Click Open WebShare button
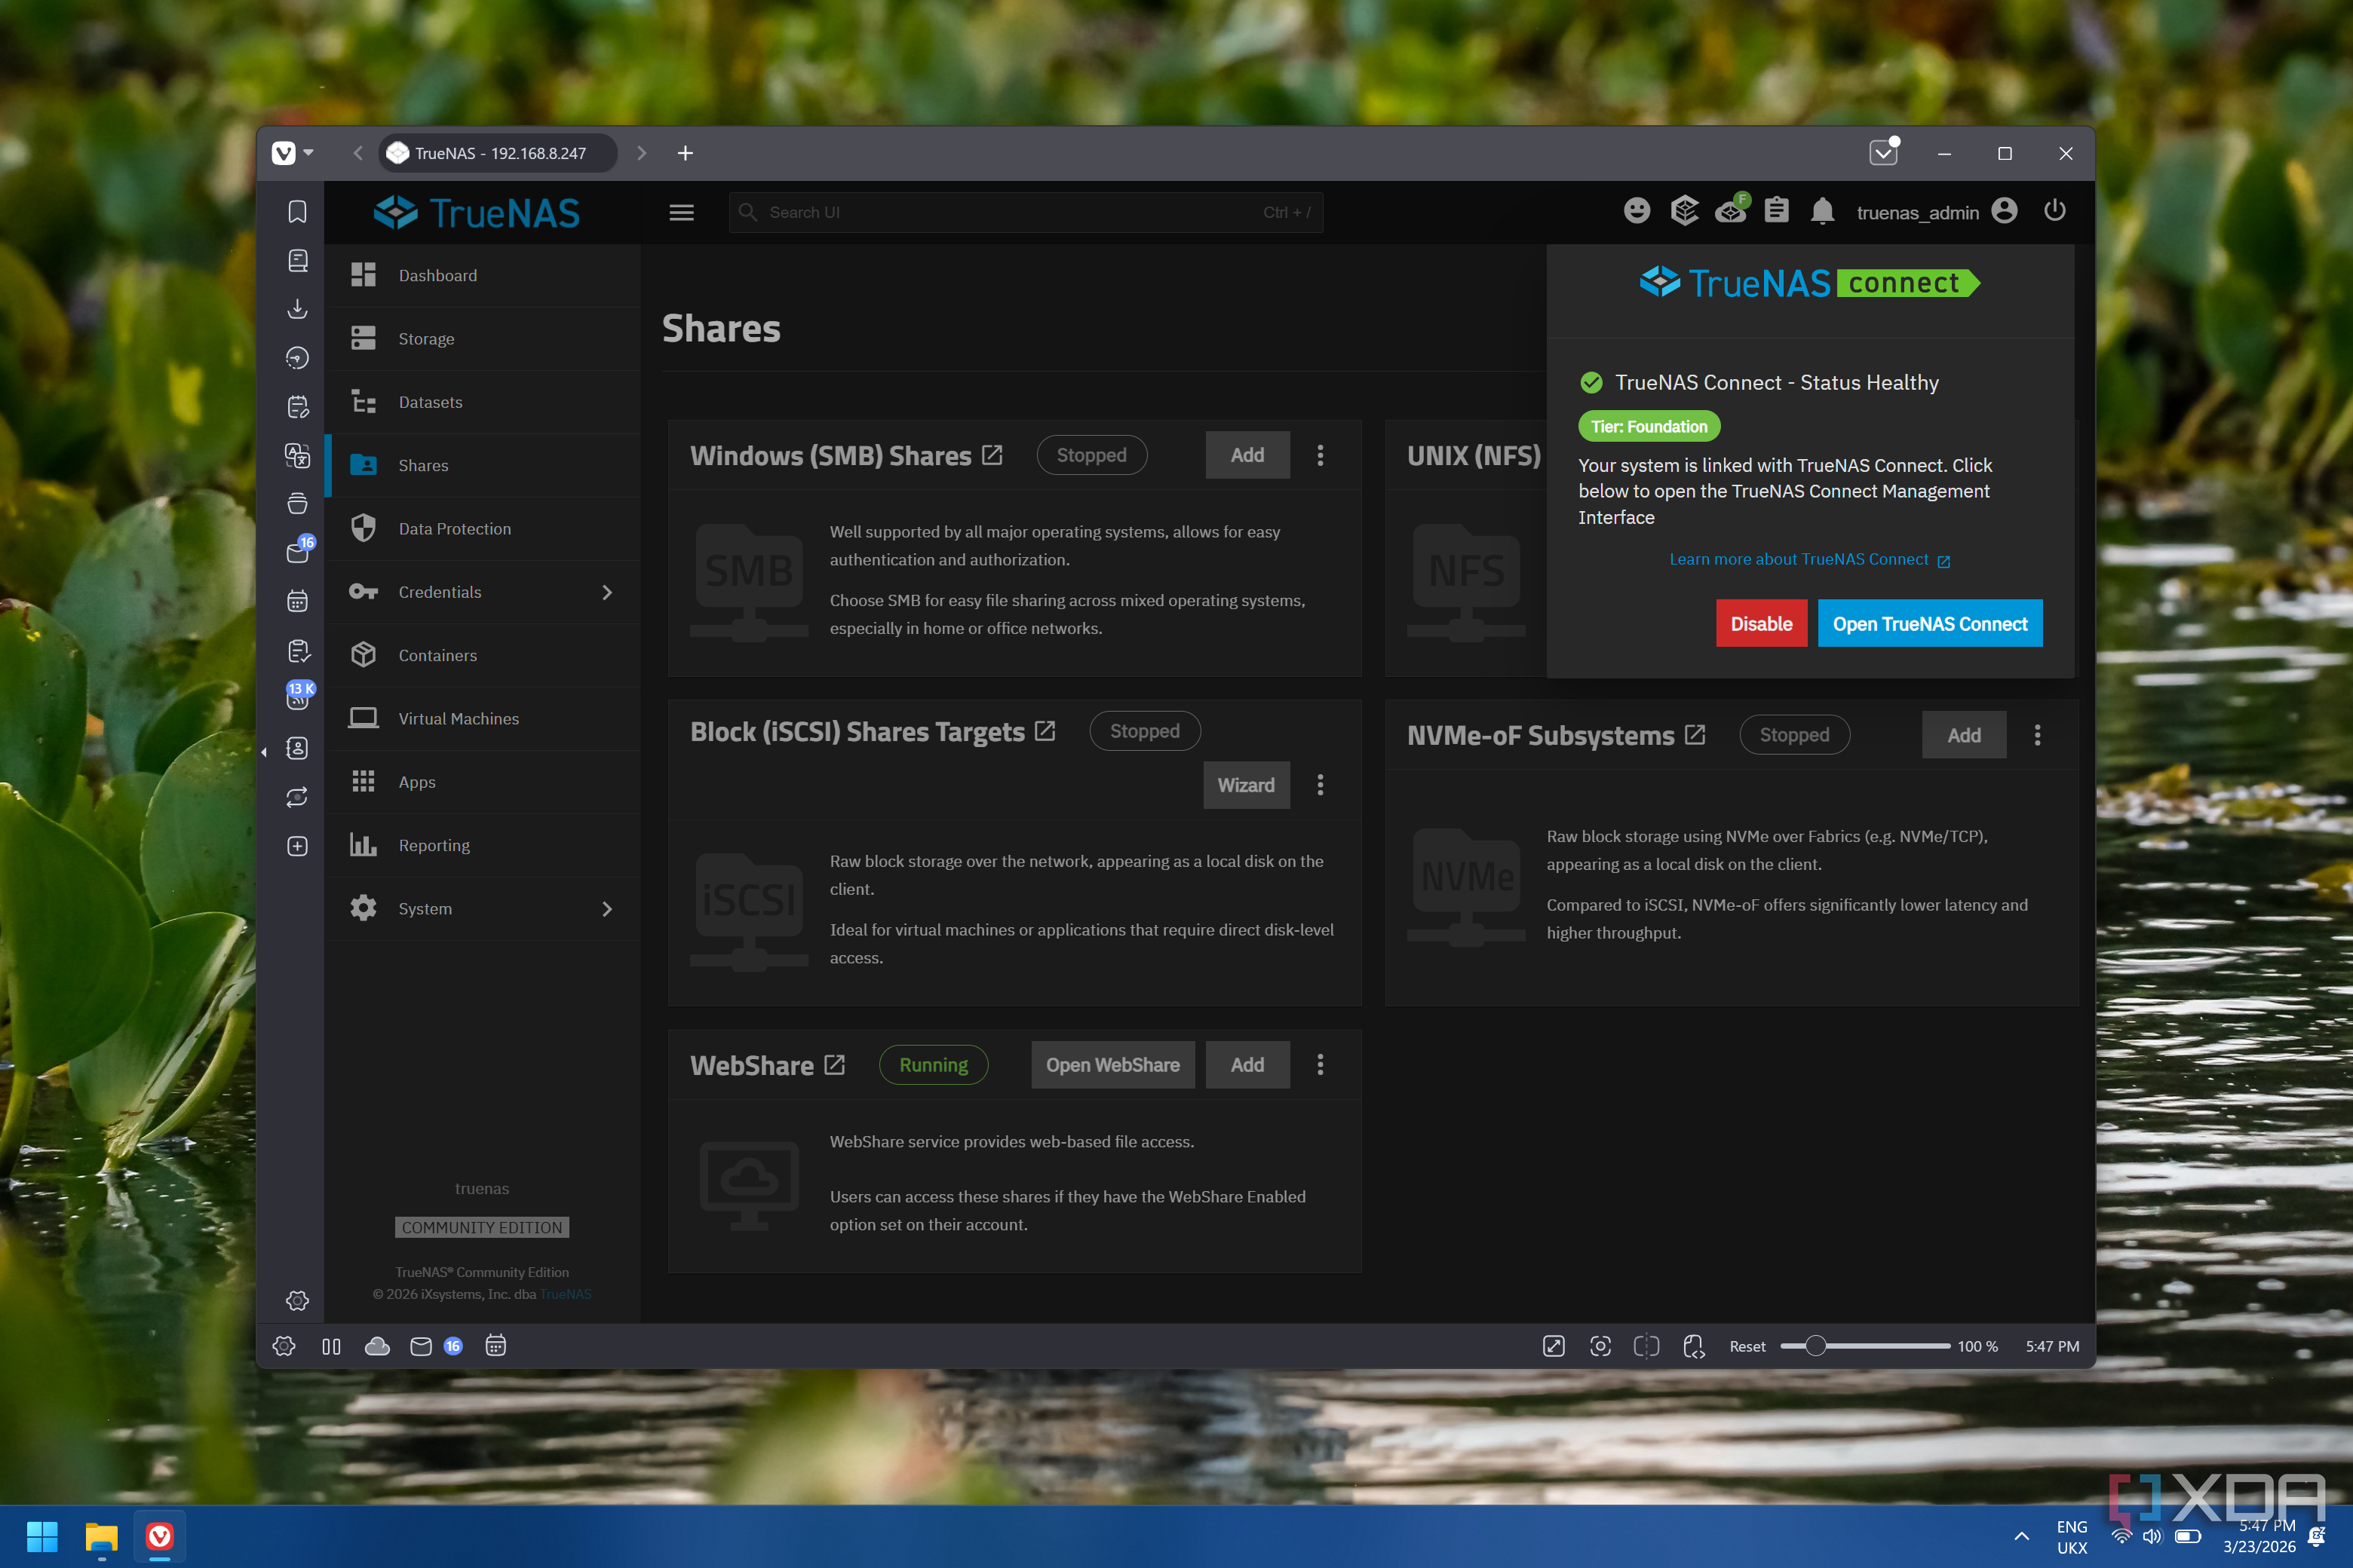This screenshot has width=2353, height=1568. click(1112, 1065)
